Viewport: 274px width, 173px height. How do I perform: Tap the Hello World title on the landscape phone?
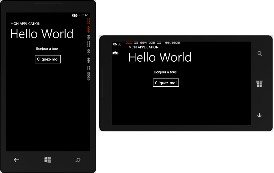point(160,57)
